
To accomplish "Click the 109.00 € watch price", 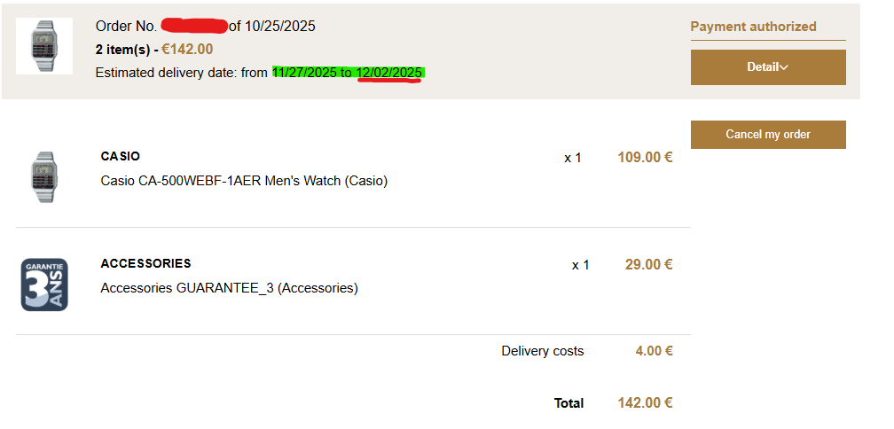I will click(645, 158).
